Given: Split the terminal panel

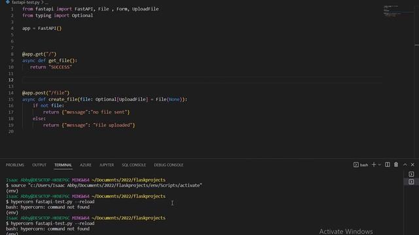Looking at the screenshot, I should coord(387,164).
